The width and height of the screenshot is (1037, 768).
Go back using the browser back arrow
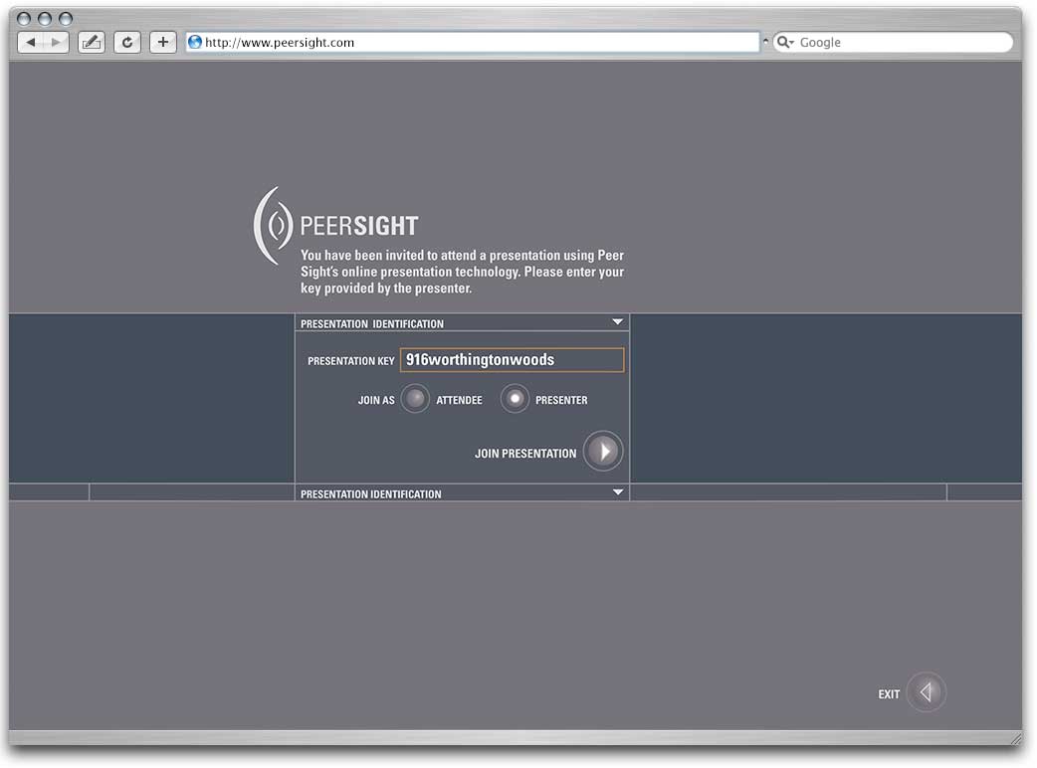click(31, 43)
